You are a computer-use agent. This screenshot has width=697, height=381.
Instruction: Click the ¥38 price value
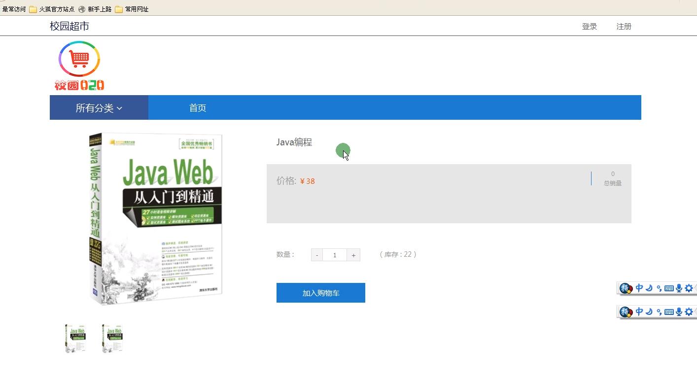pos(308,181)
